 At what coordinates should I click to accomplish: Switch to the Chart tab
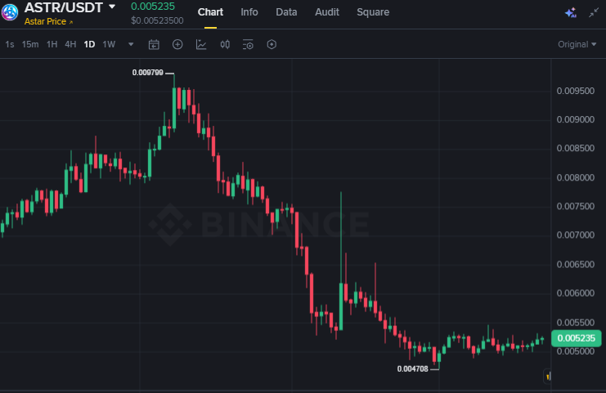pos(210,12)
